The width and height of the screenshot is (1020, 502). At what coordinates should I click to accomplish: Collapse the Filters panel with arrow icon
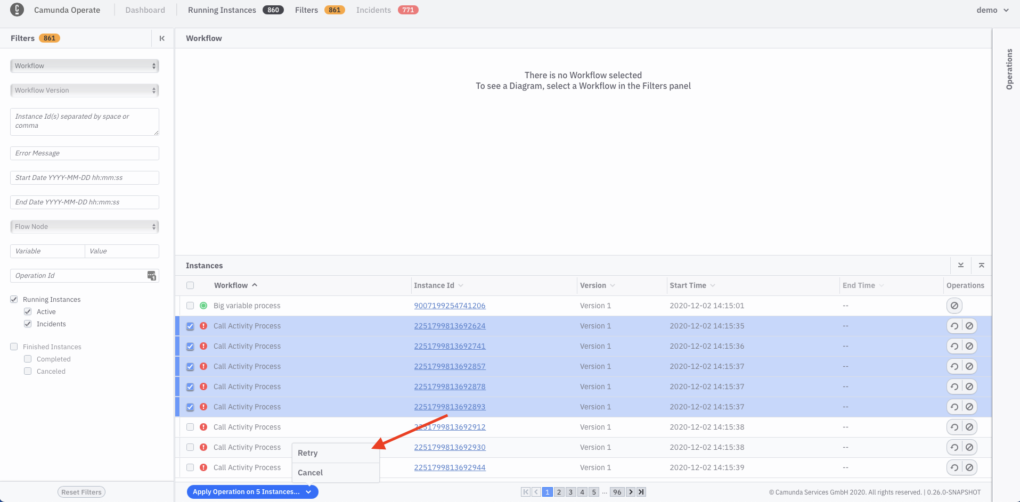tap(162, 38)
